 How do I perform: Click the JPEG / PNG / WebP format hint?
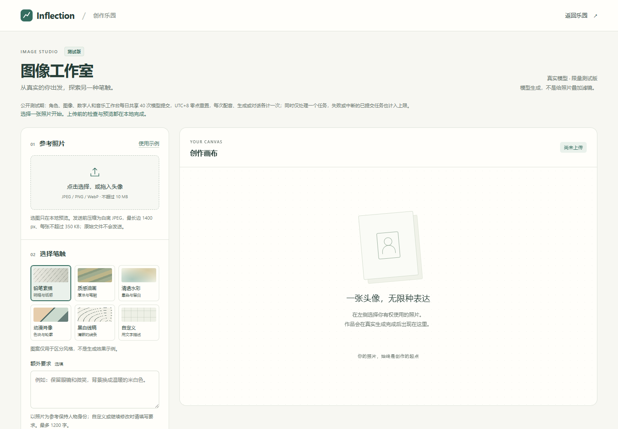[x=95, y=197]
